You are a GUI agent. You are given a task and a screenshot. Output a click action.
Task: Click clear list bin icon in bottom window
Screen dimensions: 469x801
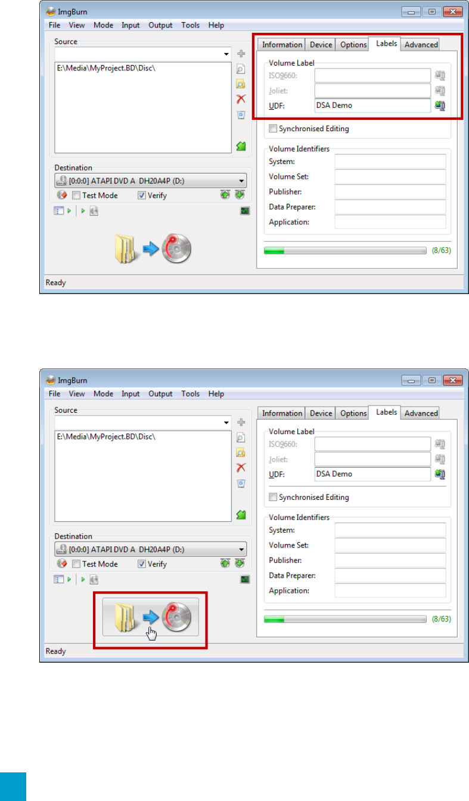pos(241,483)
